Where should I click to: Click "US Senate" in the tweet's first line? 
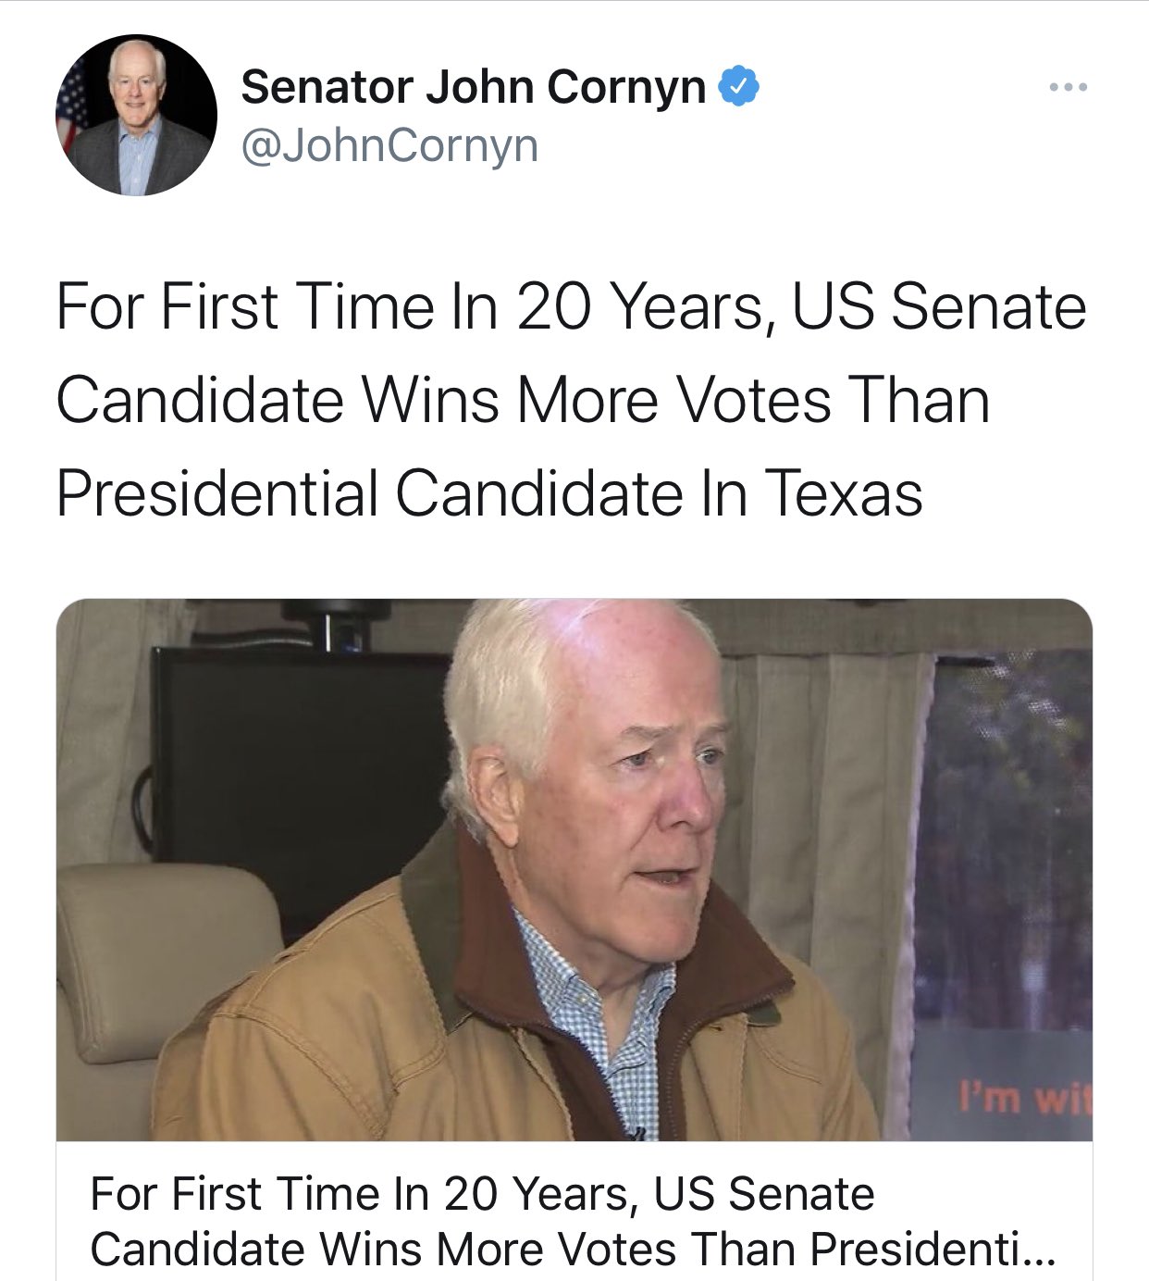(x=939, y=306)
